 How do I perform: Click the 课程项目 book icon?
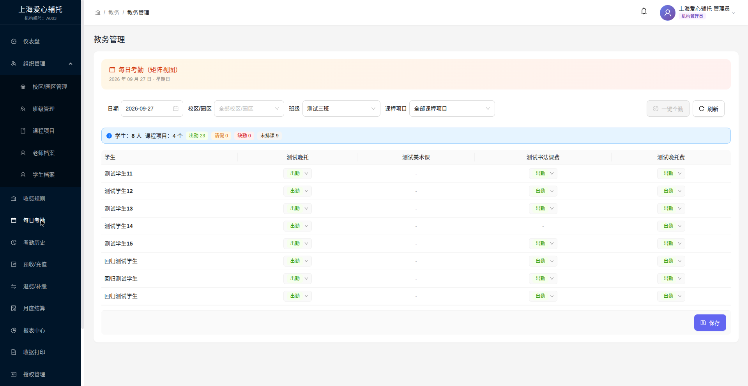click(x=23, y=131)
